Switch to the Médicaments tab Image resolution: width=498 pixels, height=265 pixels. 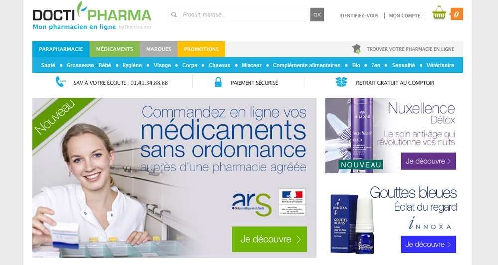click(115, 49)
